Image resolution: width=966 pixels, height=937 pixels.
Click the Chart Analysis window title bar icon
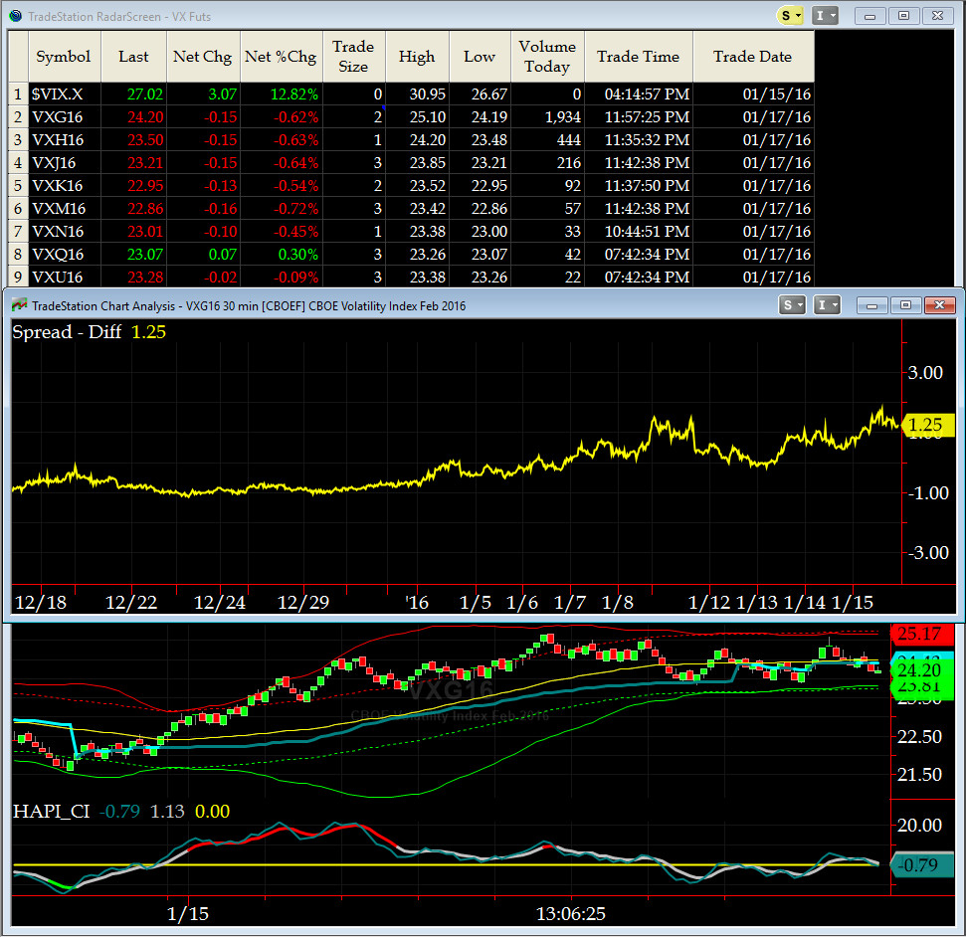point(20,305)
